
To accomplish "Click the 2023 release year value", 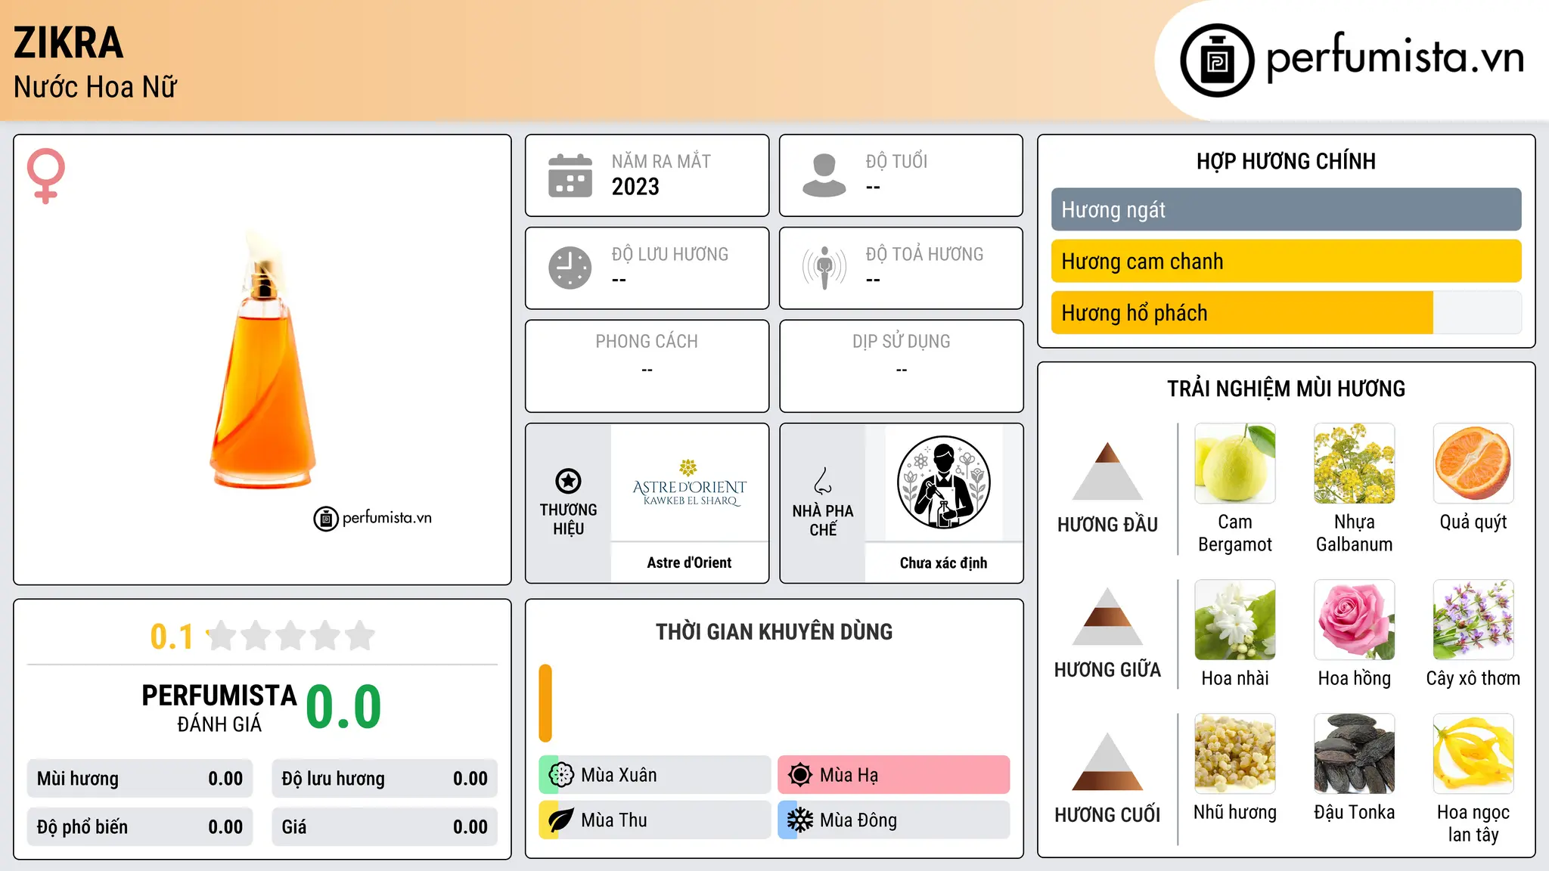I will pyautogui.click(x=635, y=187).
